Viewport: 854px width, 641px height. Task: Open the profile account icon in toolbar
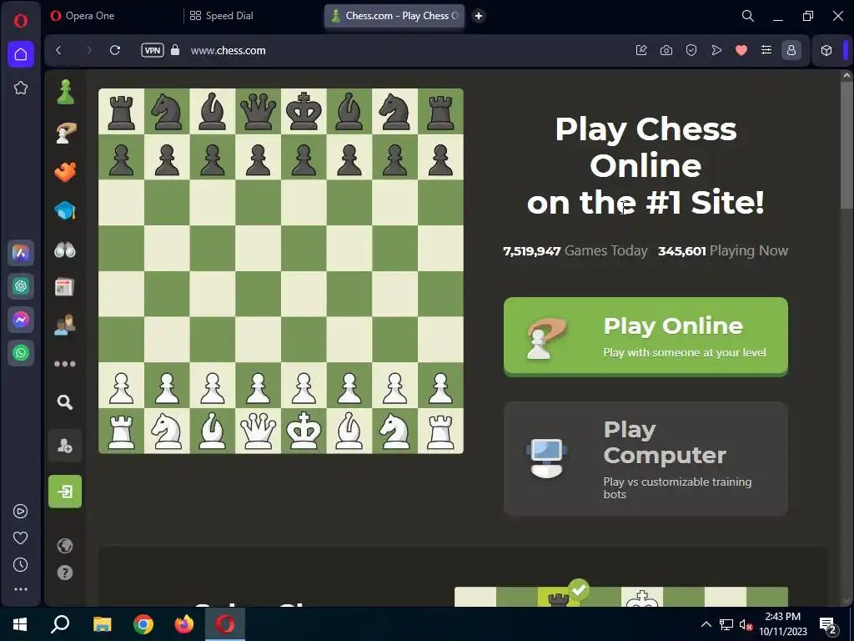tap(791, 50)
